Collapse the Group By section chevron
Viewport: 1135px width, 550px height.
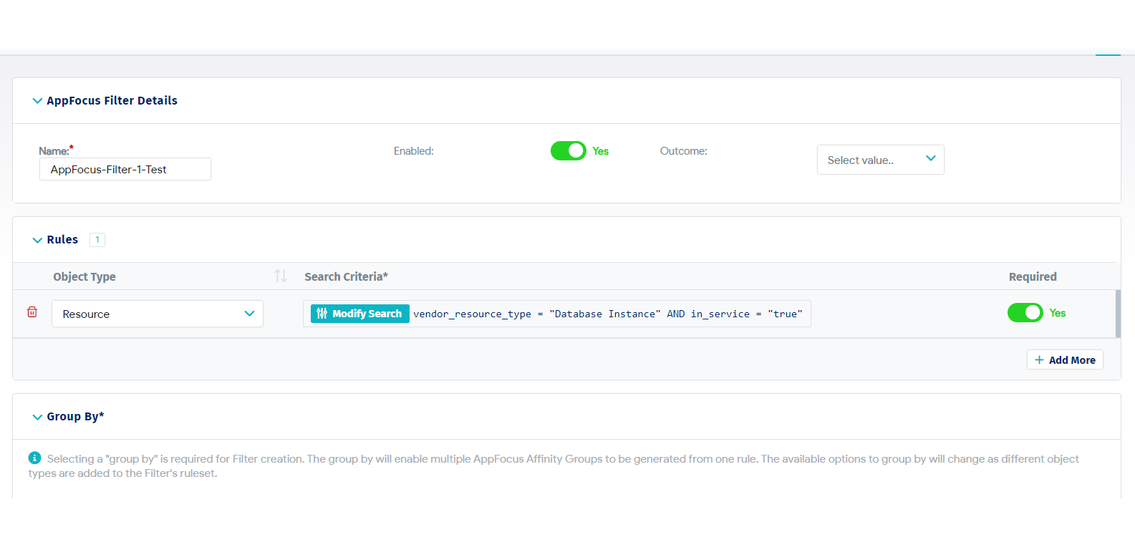tap(37, 417)
